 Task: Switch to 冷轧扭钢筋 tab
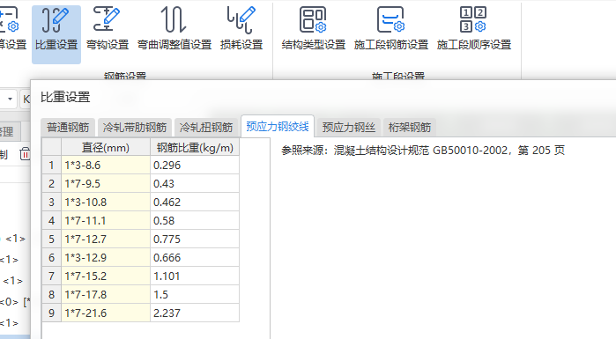206,128
